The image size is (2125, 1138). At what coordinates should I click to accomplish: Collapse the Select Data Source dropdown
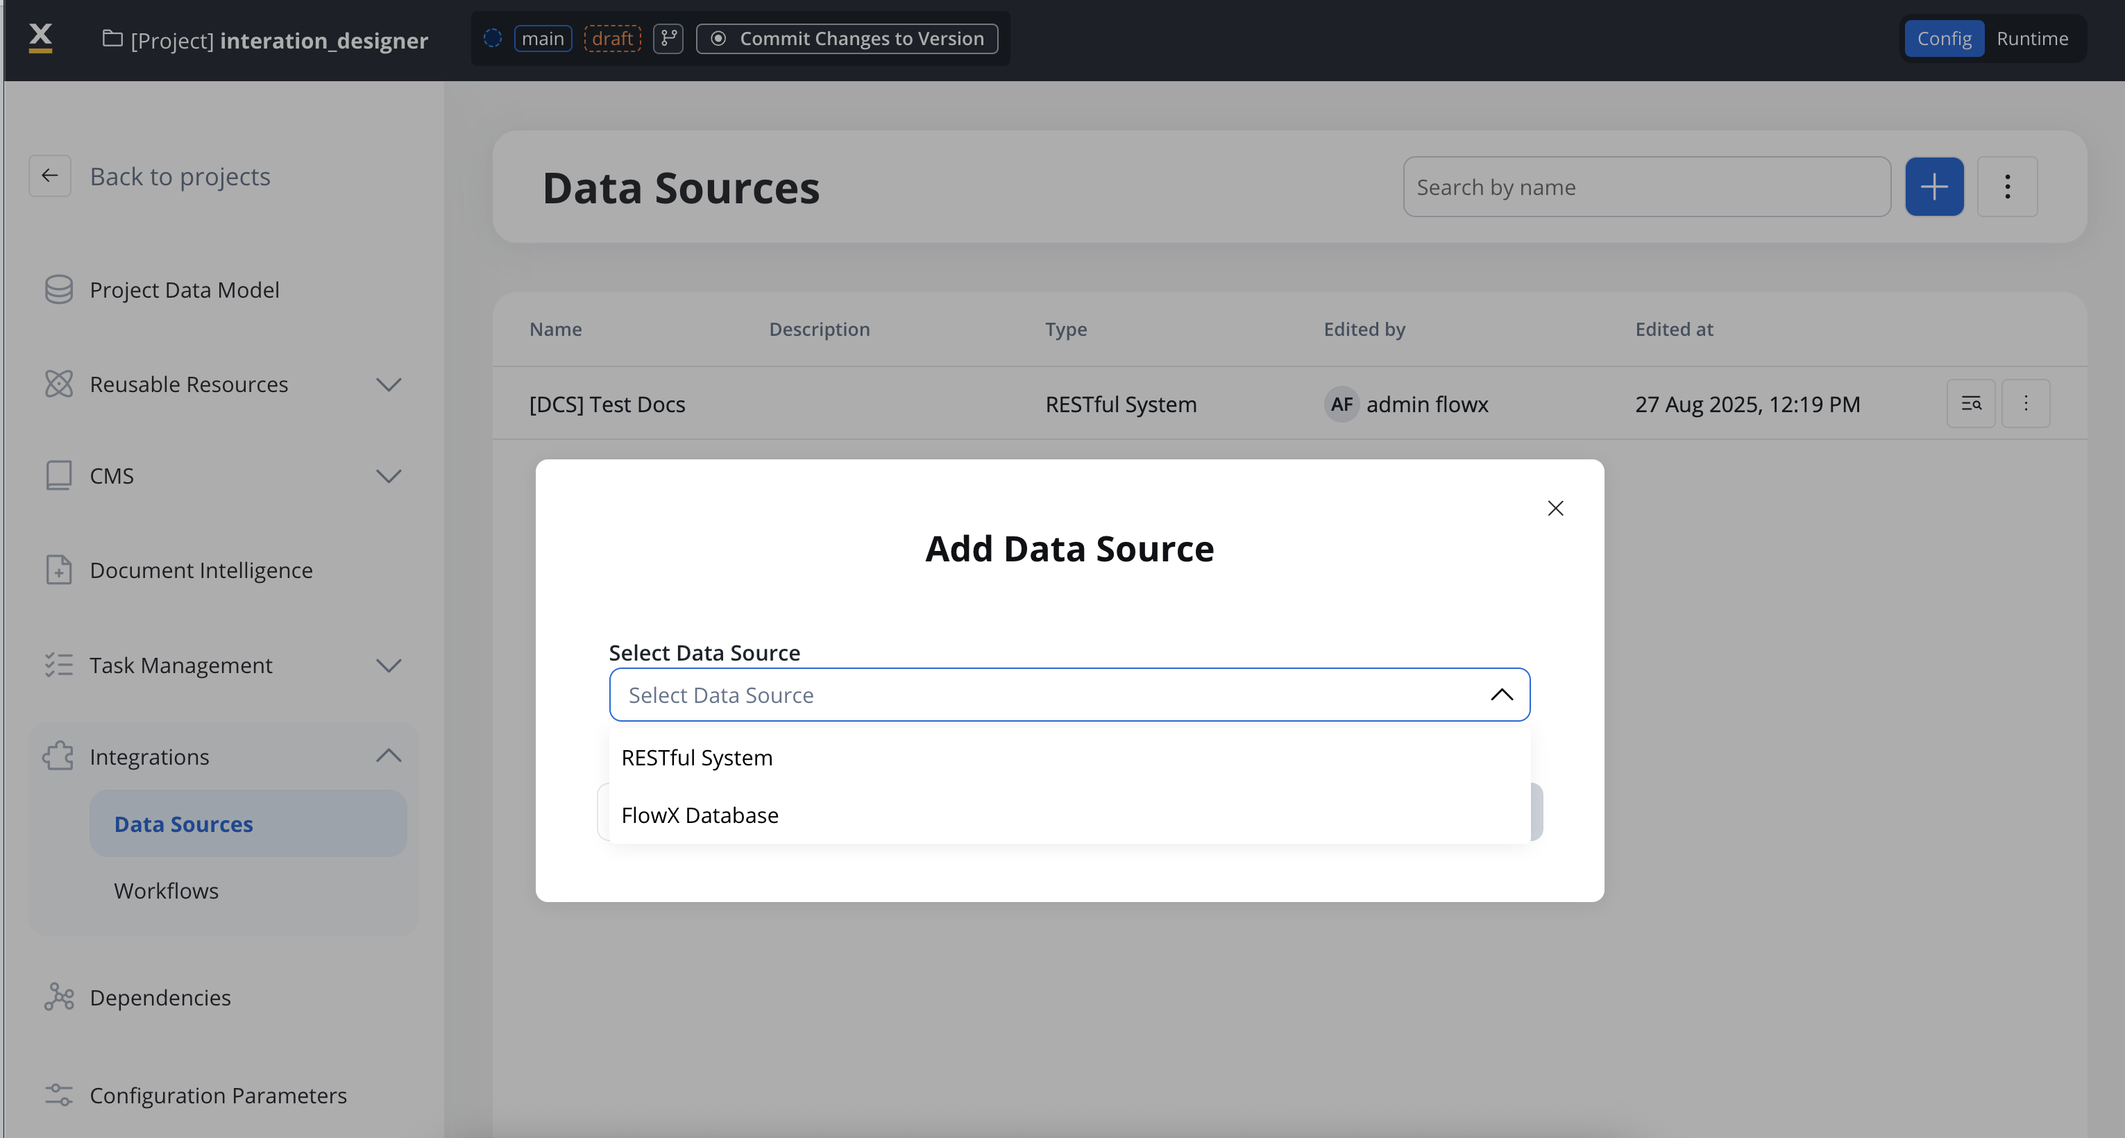[1501, 695]
